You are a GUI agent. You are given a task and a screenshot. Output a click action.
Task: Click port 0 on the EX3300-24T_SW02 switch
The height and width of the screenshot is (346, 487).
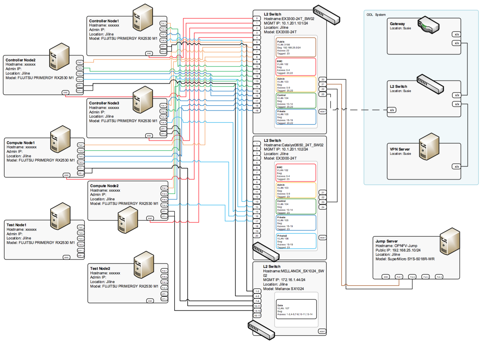(x=257, y=19)
